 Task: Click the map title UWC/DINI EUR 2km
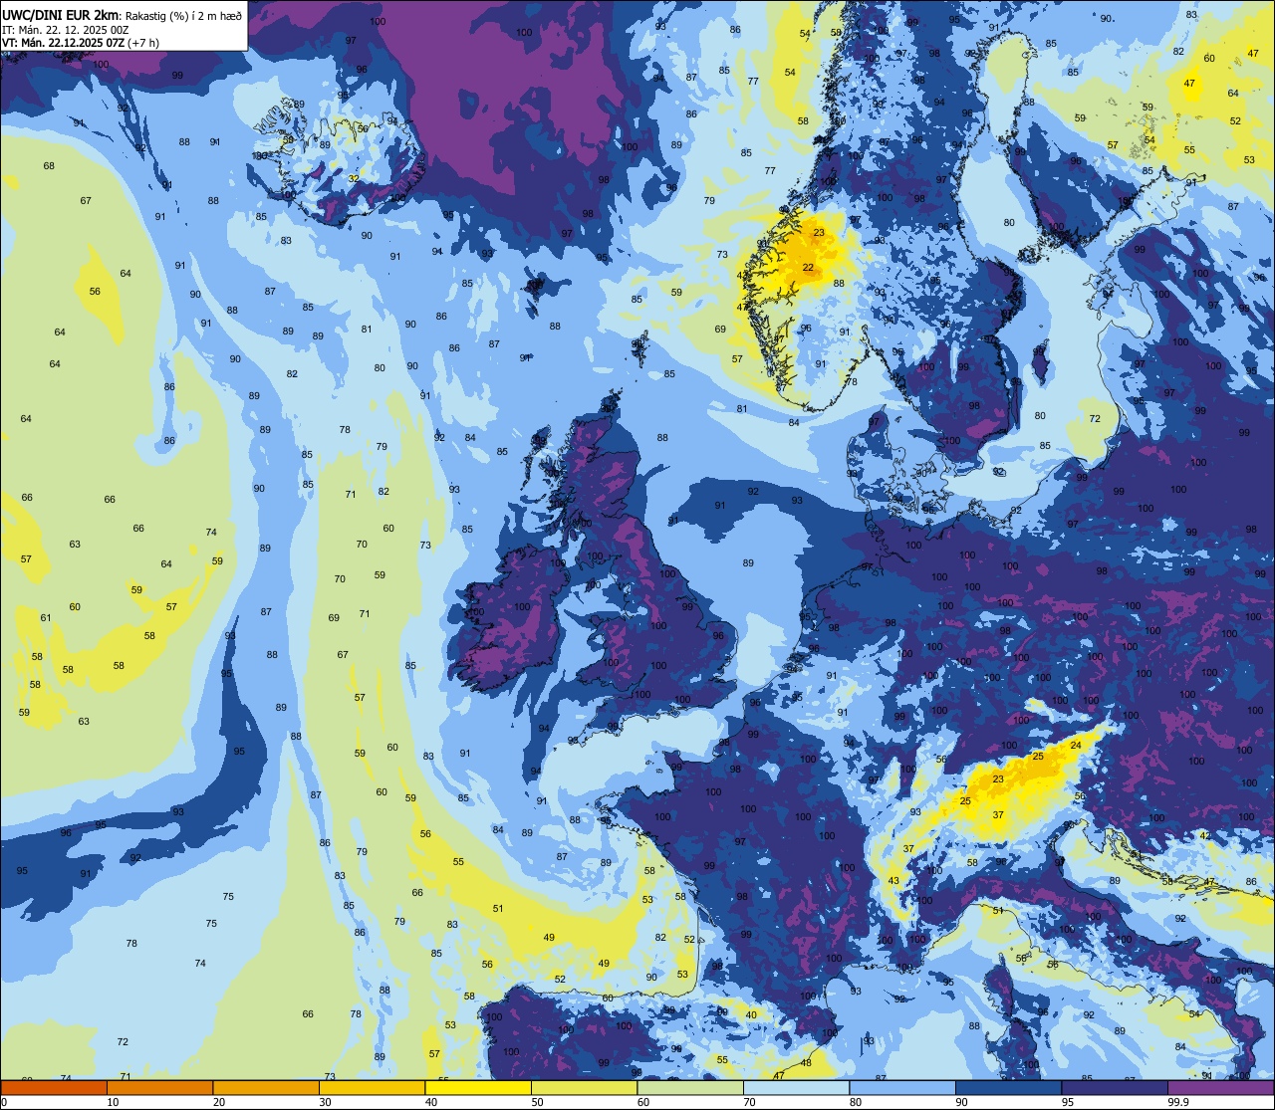tap(60, 15)
